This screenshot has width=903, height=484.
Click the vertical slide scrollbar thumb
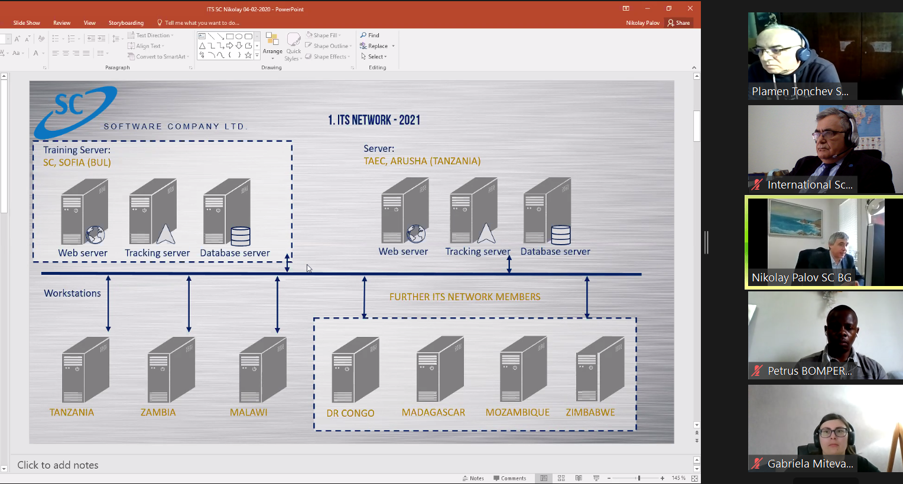pos(697,126)
